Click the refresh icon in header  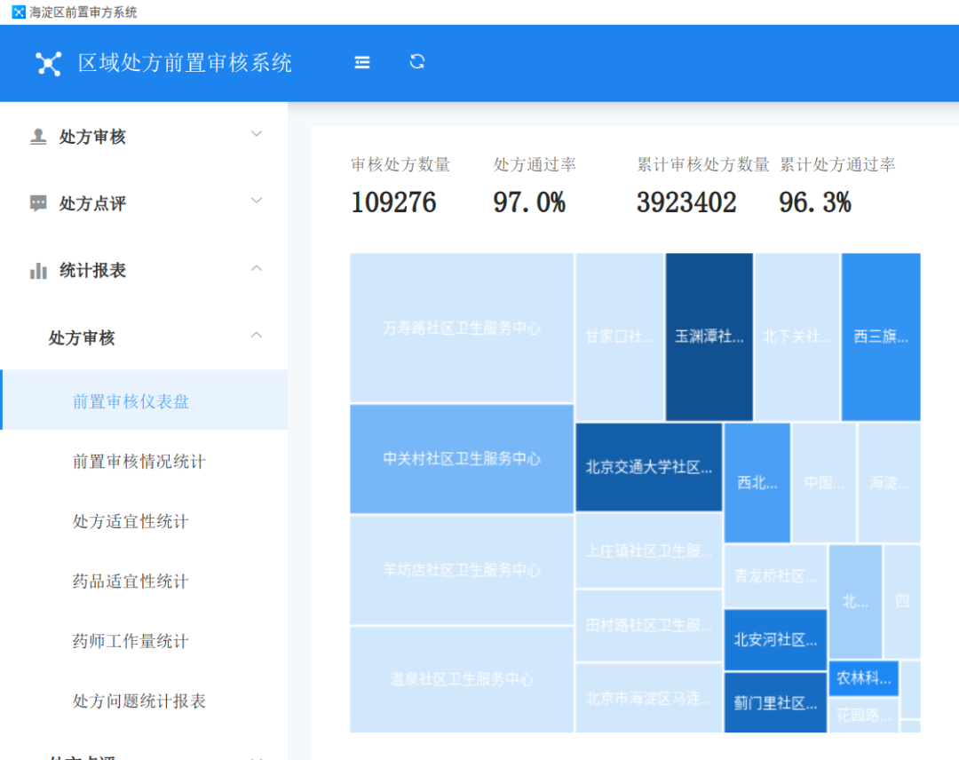(x=417, y=62)
